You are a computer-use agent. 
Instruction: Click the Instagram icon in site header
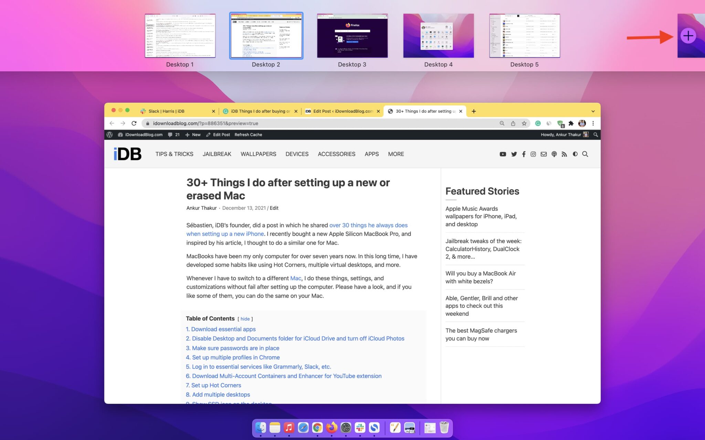tap(533, 154)
